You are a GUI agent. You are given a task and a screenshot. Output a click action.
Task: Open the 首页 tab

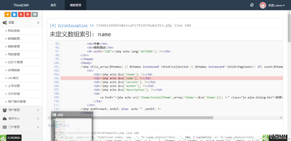click(x=53, y=5)
